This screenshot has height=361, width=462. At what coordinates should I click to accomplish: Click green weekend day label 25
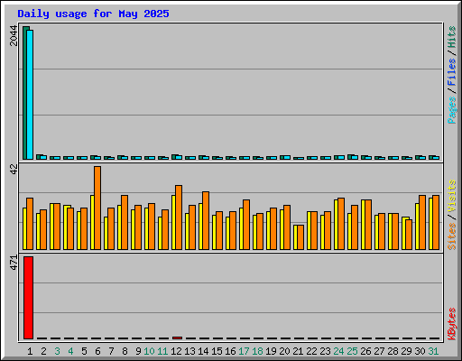coord(352,351)
